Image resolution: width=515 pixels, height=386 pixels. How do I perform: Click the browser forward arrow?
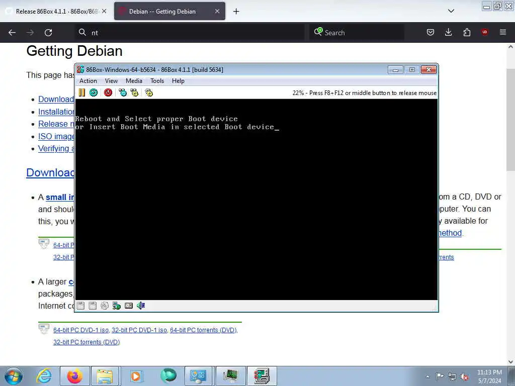tap(30, 33)
